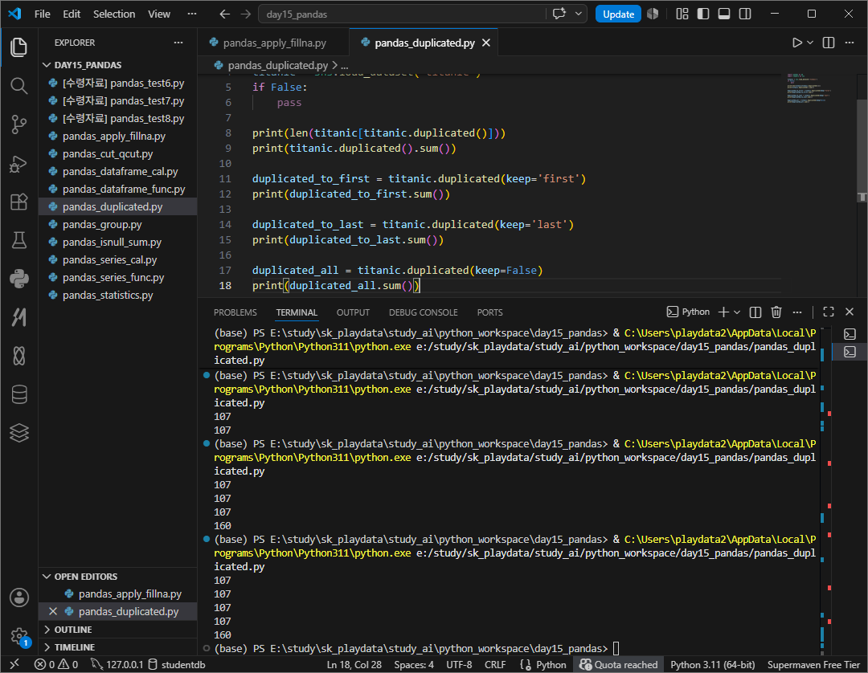This screenshot has height=673, width=868.
Task: Collapse the DAY15_PANDAS folder section
Action: 88,65
